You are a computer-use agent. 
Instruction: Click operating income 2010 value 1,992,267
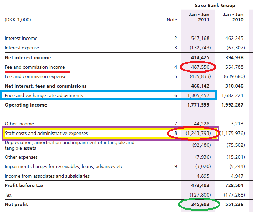(x=232, y=105)
